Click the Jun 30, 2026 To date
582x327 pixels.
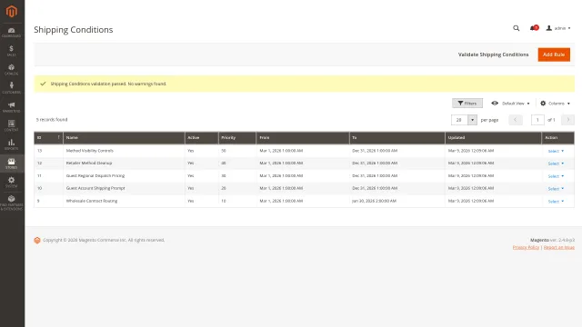click(374, 201)
